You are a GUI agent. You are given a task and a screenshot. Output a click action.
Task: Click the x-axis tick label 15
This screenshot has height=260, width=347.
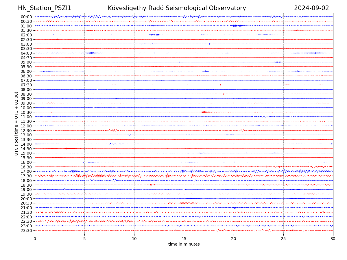(184, 239)
